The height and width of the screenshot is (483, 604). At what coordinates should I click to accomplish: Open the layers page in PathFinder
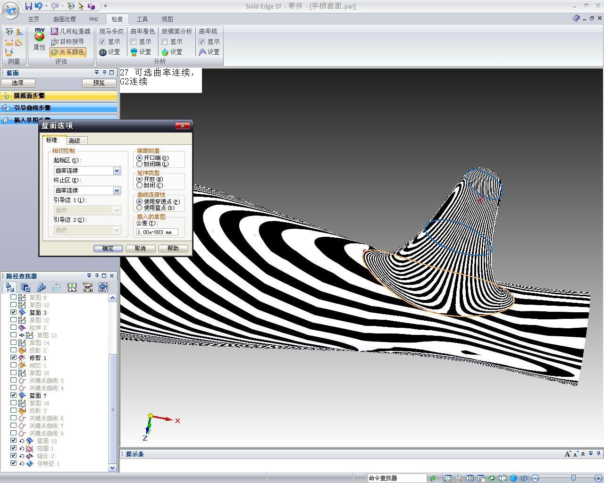point(57,287)
